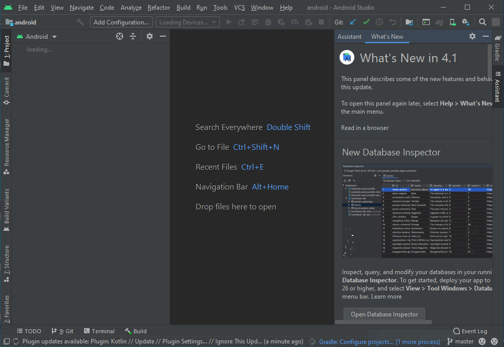The width and height of the screenshot is (504, 347).
Task: Click the Git Show History clock icon
Action: tap(379, 22)
